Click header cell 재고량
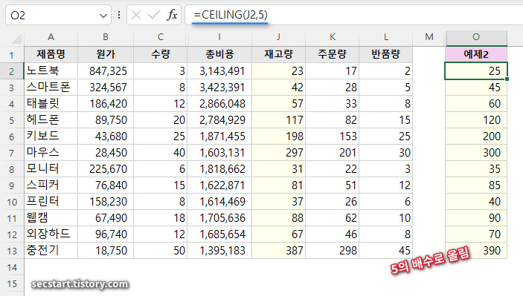The height and width of the screenshot is (296, 523). pyautogui.click(x=278, y=55)
